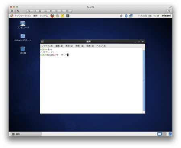Launch terminal from the panel launcher

point(68,16)
